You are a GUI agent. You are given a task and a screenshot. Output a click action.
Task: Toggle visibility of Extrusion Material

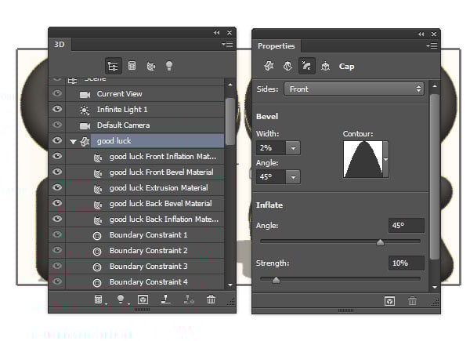[57, 187]
